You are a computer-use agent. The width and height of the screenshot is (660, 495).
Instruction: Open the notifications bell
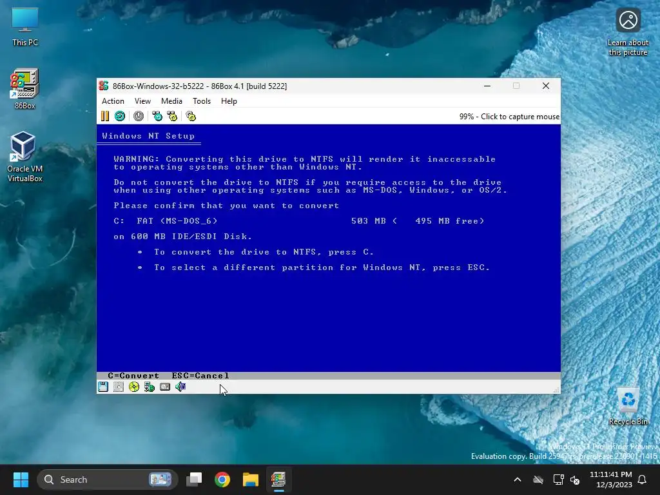643,480
